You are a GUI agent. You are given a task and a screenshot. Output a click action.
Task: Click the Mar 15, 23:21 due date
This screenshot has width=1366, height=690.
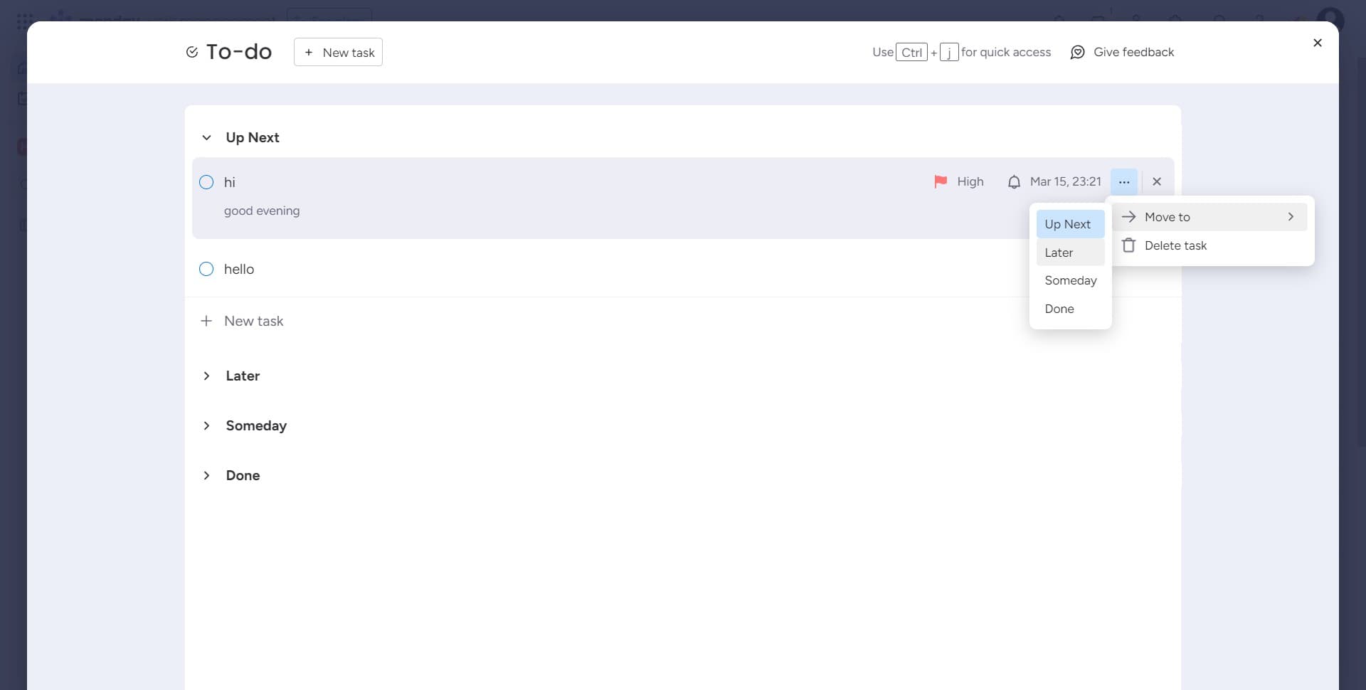pos(1065,181)
